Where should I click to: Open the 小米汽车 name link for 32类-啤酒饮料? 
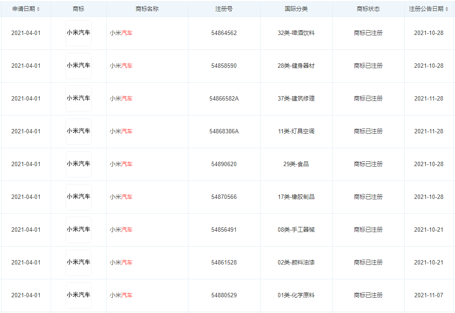click(x=121, y=33)
